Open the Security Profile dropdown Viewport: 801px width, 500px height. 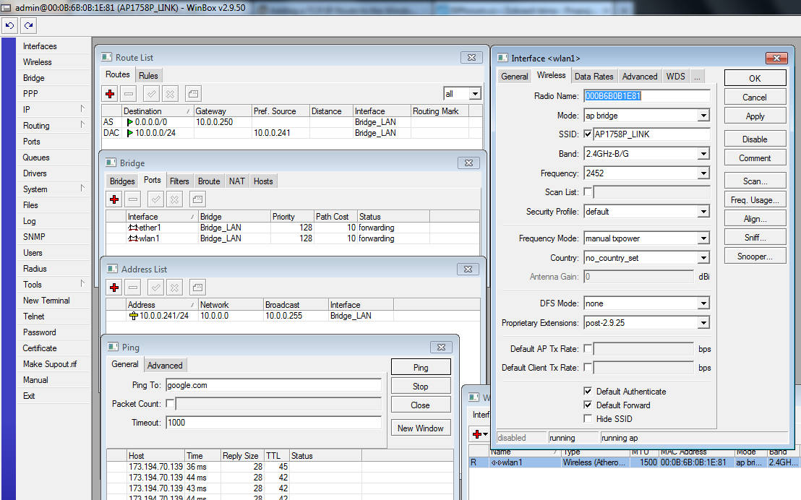(x=704, y=212)
